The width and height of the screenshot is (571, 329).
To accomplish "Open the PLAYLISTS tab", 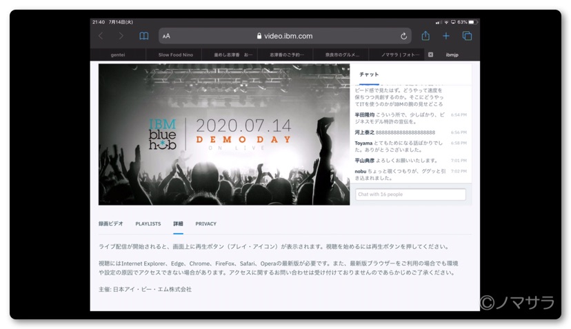I will (148, 223).
